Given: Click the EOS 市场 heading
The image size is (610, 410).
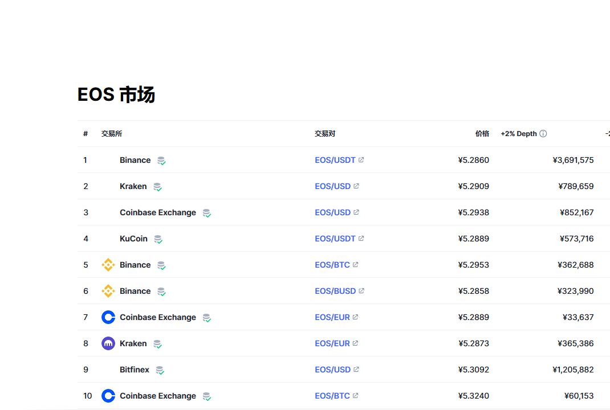Looking at the screenshot, I should (x=116, y=95).
